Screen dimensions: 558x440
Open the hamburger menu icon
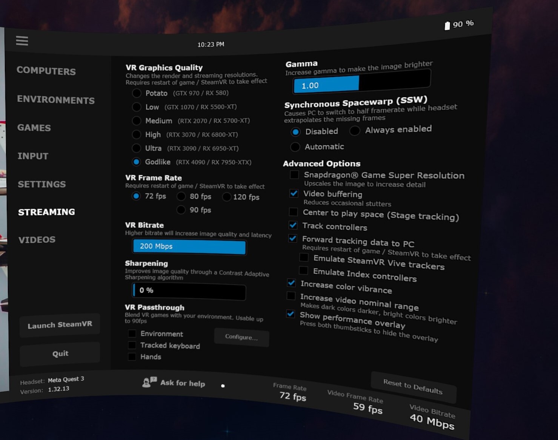pos(22,40)
